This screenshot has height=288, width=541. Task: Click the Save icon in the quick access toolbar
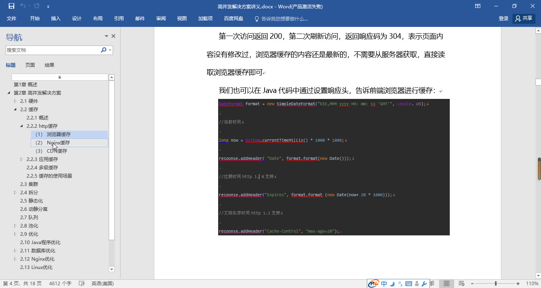pyautogui.click(x=12, y=6)
